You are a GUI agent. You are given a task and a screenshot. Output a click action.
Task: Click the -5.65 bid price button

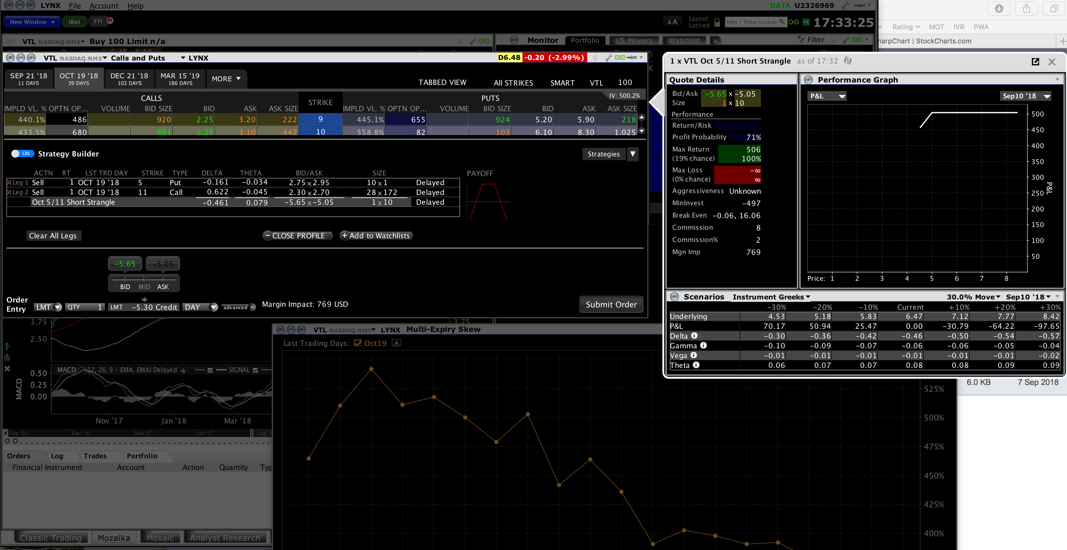125,264
